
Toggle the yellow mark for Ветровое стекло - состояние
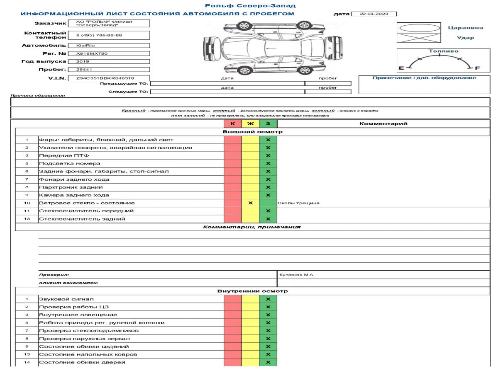point(250,203)
